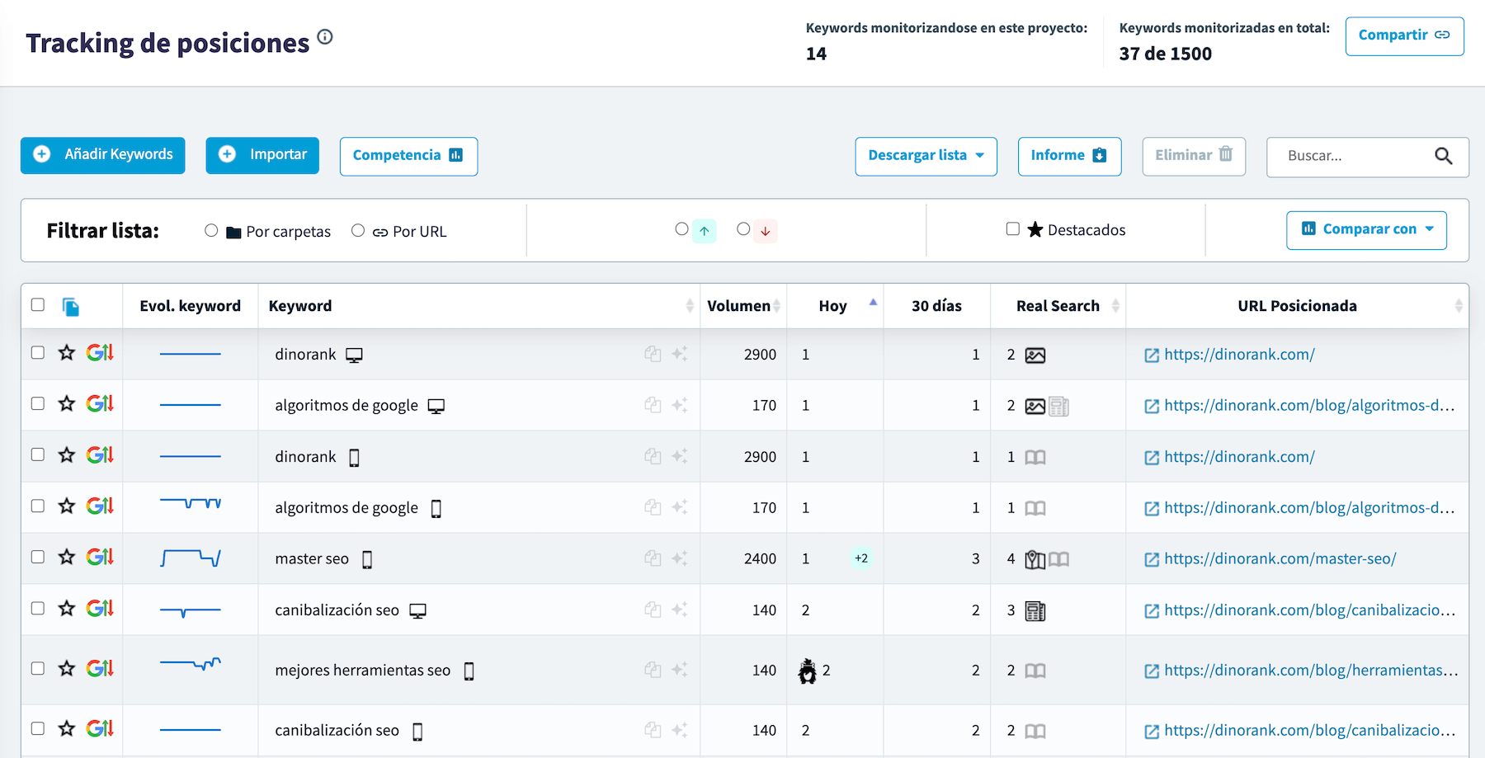Select the red down-arrow filter radio

click(x=743, y=228)
